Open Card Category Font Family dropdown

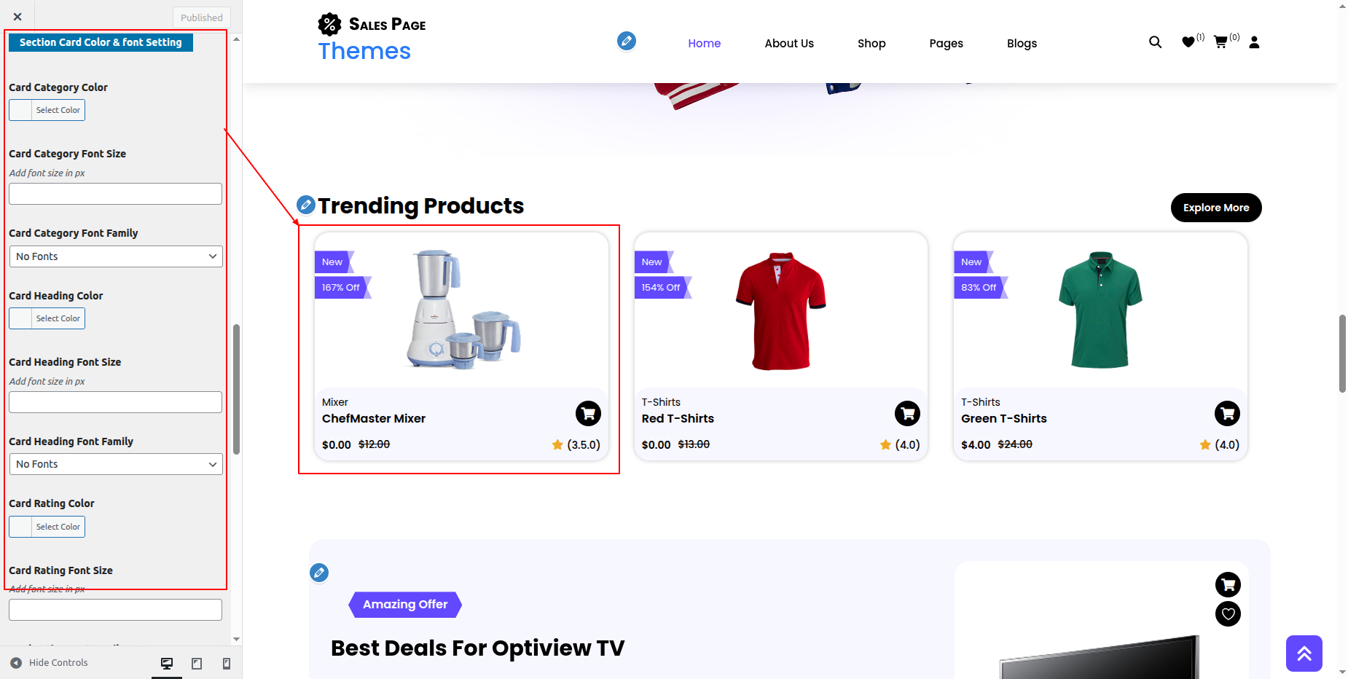(116, 256)
